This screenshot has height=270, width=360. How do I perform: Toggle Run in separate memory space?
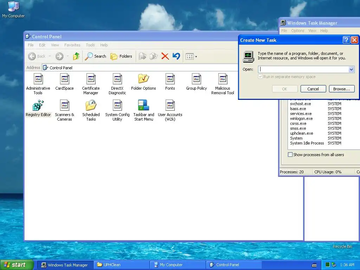(x=287, y=77)
